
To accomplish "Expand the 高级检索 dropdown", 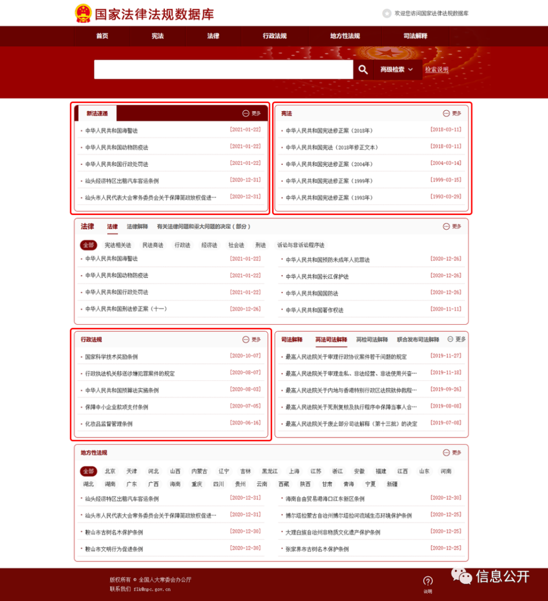I will pyautogui.click(x=396, y=69).
